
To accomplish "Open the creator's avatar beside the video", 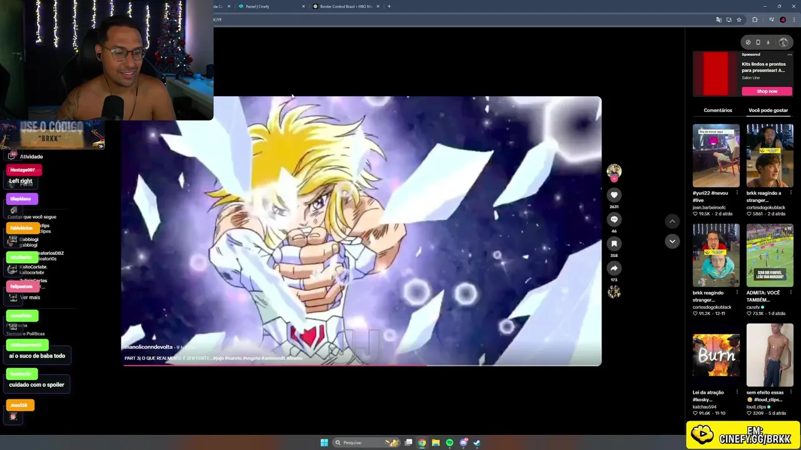I will point(614,171).
